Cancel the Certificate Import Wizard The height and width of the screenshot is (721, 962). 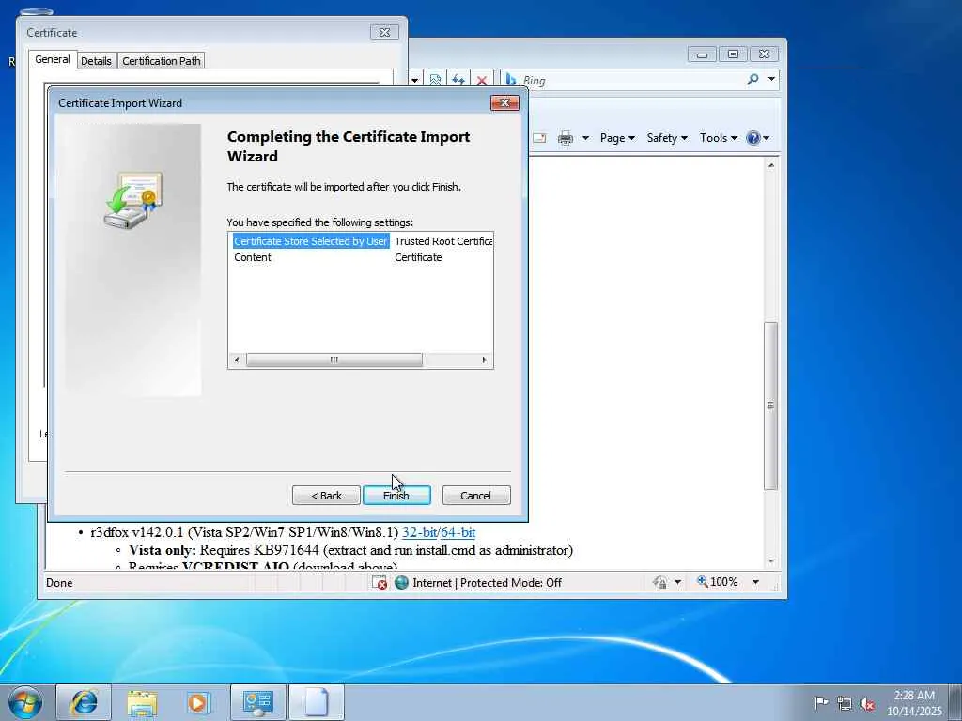click(x=476, y=496)
